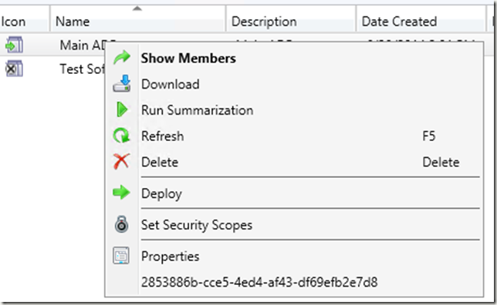Click the Download drive icon
The height and width of the screenshot is (305, 497).
pos(122,84)
